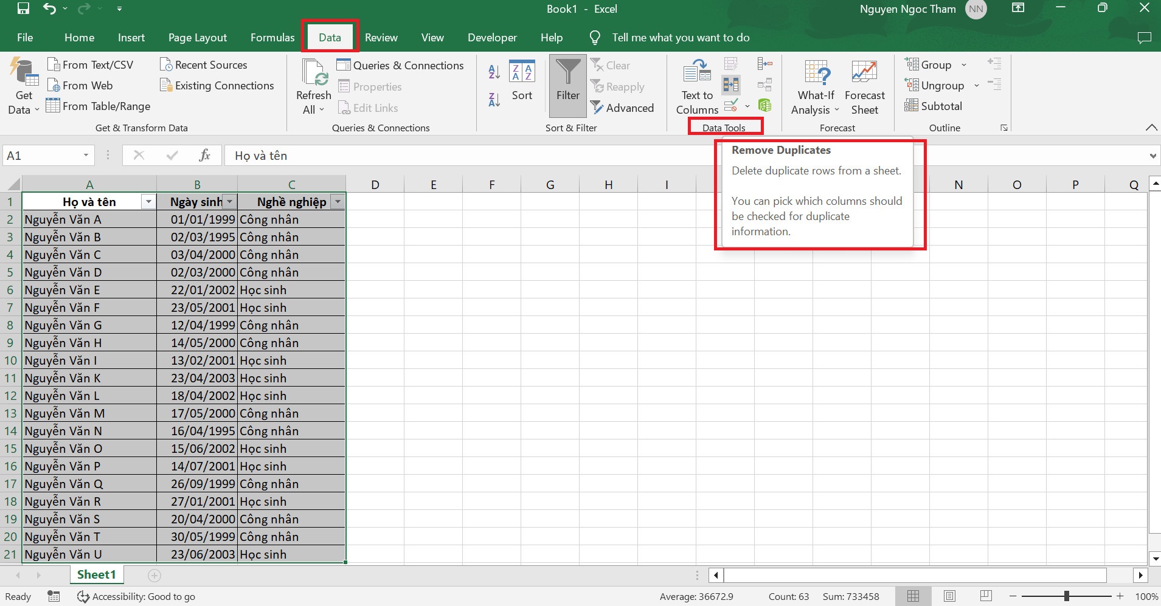Open filter dropdown for Ngày sinh

pyautogui.click(x=229, y=202)
